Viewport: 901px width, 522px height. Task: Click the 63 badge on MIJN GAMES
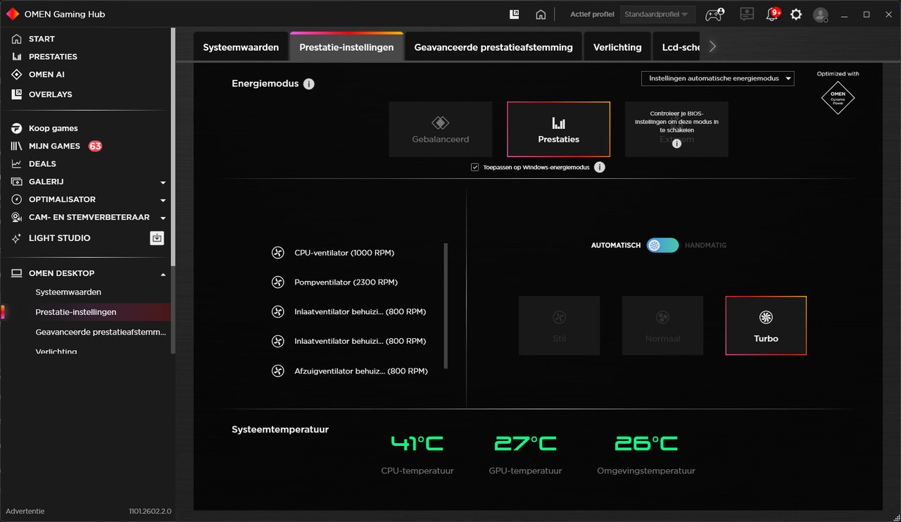(x=95, y=146)
